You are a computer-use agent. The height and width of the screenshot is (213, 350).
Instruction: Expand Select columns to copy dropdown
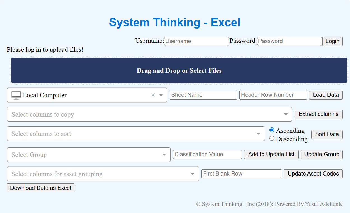pos(286,114)
